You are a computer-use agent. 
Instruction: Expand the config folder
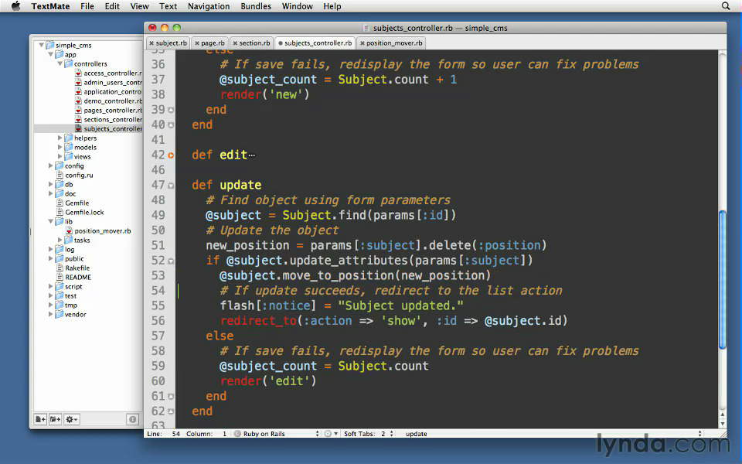pos(51,165)
